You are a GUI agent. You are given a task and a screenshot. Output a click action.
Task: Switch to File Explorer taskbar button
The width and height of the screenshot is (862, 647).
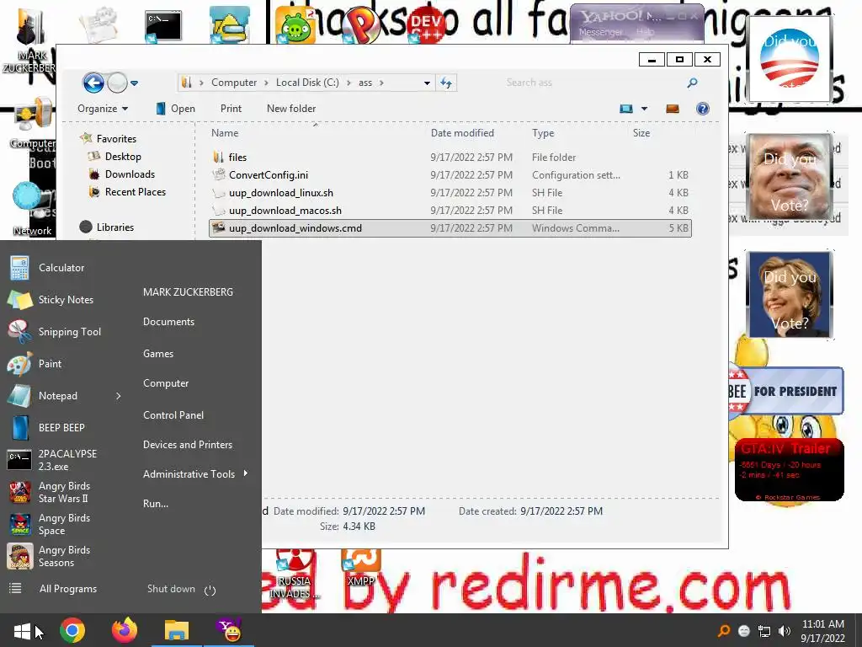(177, 630)
